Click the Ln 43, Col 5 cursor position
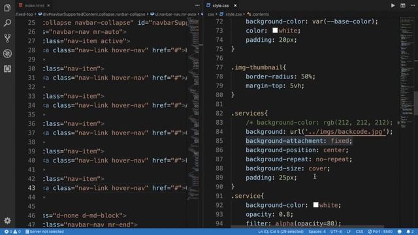 tap(281, 232)
